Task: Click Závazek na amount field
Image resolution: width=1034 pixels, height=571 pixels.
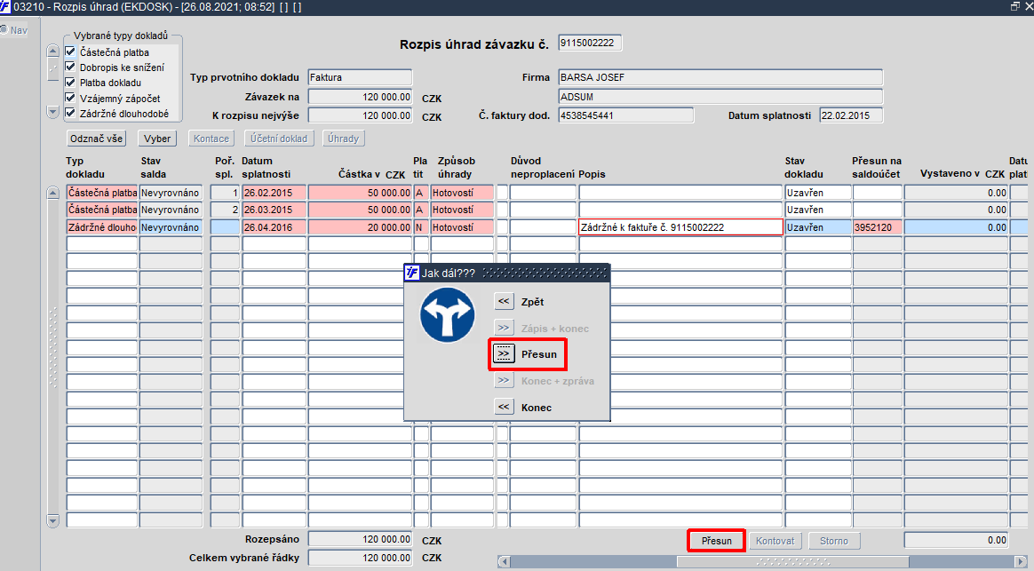Action: (360, 97)
